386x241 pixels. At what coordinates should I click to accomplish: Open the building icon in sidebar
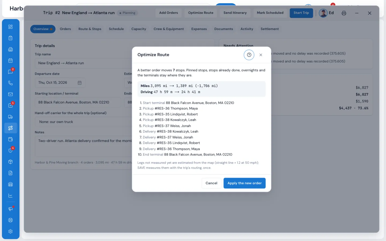pyautogui.click(x=10, y=49)
